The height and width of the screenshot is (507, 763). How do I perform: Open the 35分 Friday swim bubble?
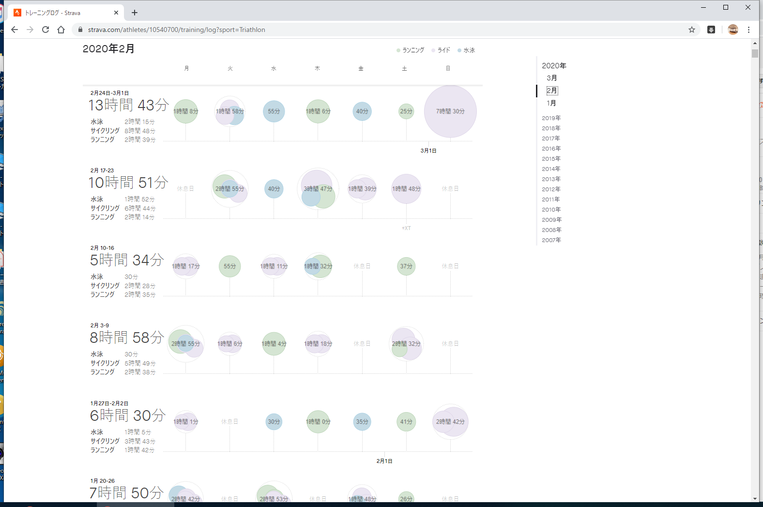click(x=362, y=422)
